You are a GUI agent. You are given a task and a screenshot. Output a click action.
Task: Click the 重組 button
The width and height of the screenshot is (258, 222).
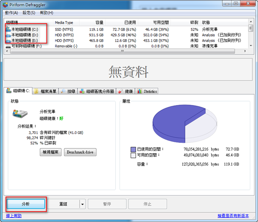(63, 204)
